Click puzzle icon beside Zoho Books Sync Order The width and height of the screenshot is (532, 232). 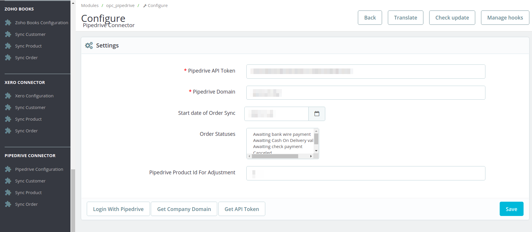pos(8,57)
